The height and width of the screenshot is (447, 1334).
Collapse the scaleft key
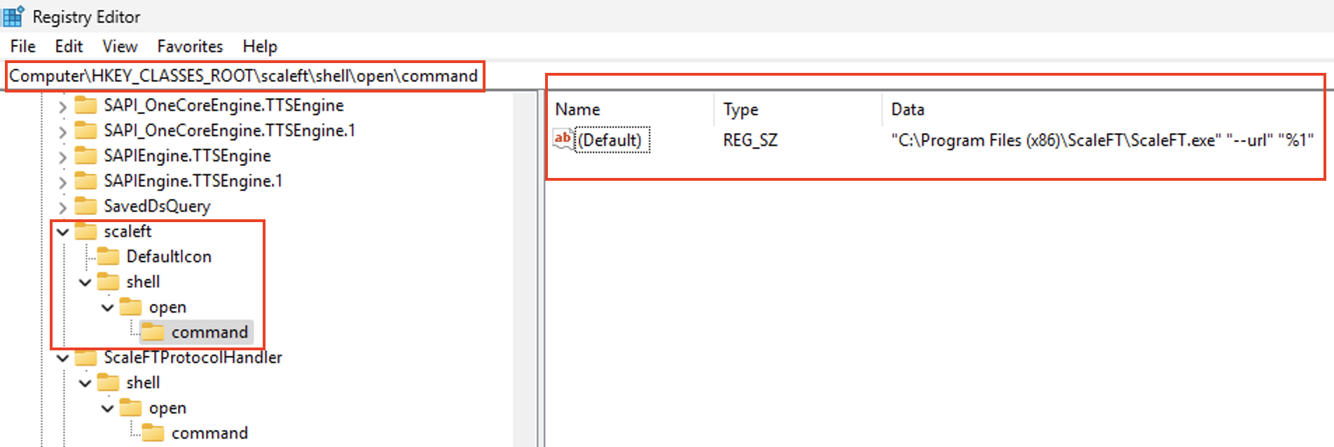(62, 232)
